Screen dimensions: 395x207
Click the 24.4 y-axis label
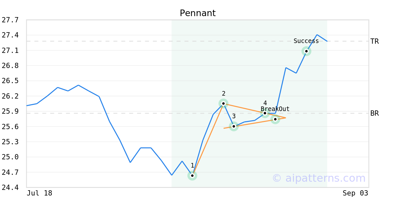[x=10, y=188]
